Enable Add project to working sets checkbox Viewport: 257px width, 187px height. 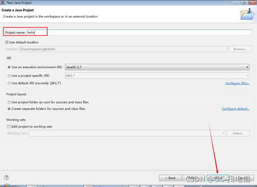click(x=9, y=126)
